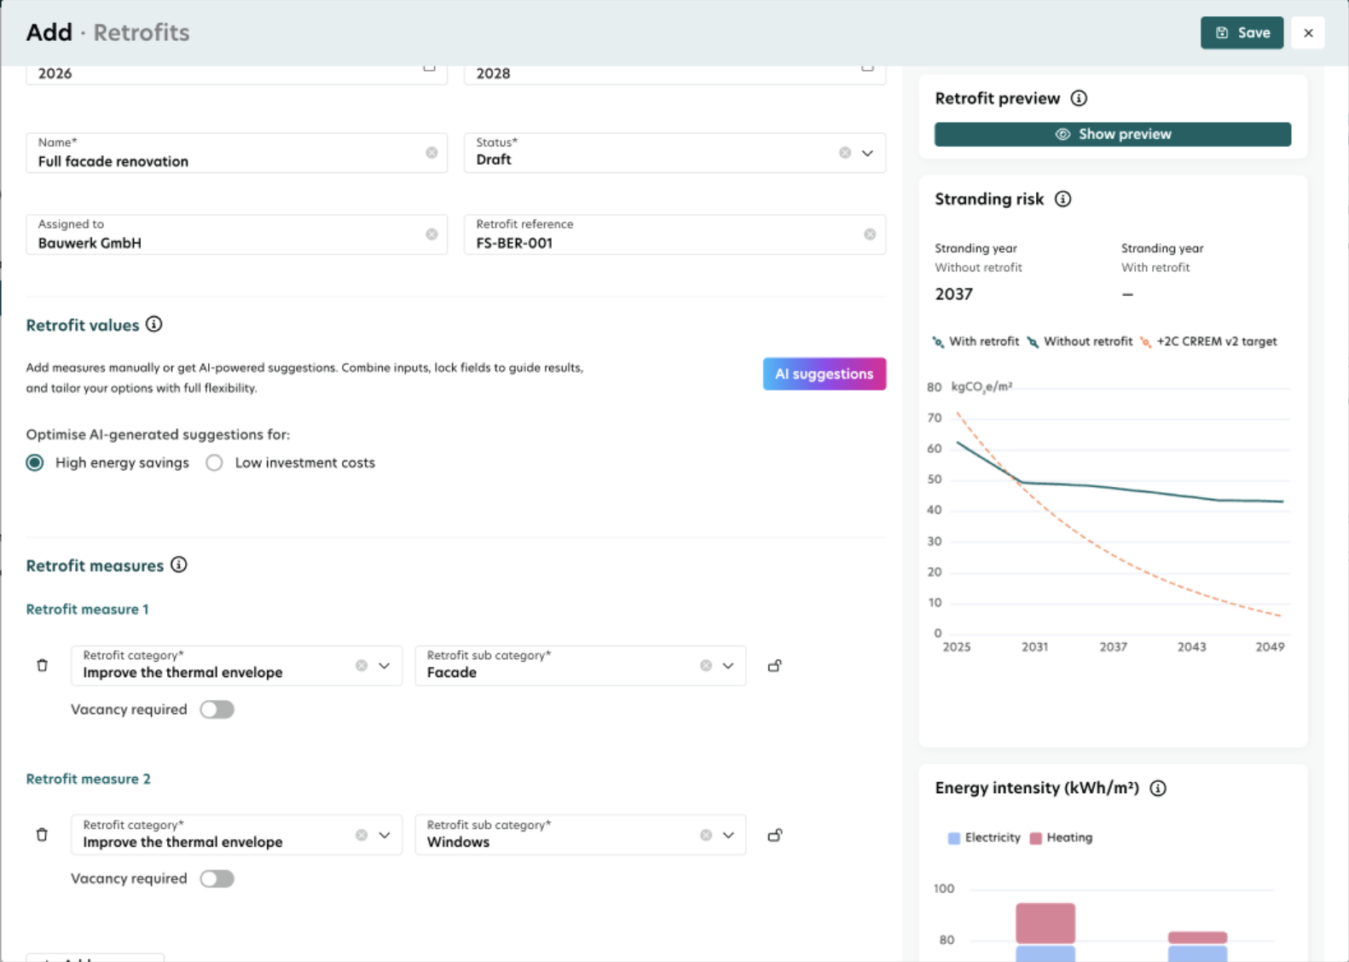The width and height of the screenshot is (1349, 962).
Task: Click the Retrofit values info icon
Action: click(153, 324)
